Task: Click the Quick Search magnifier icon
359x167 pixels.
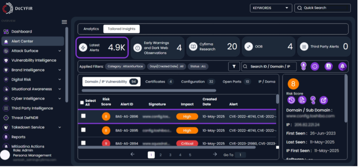Action: point(300,8)
